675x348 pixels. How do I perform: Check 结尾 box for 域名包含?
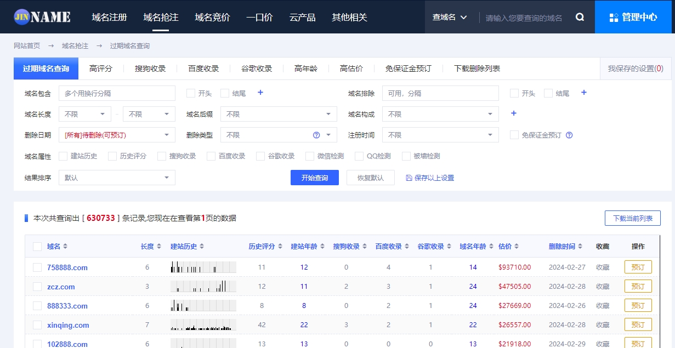coord(225,93)
